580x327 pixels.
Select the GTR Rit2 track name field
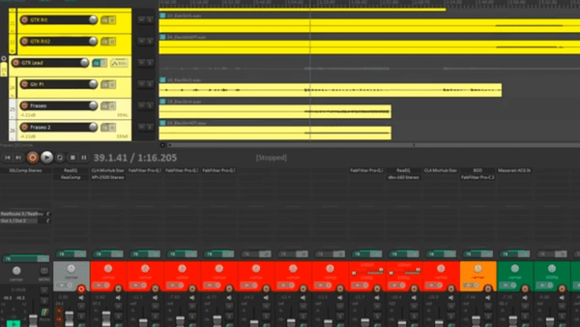59,42
